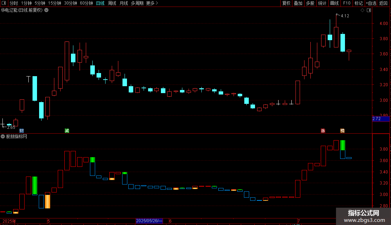Open dropdown next to 股朋指标网 indicator
The width and height of the screenshot is (391, 225).
point(3,136)
